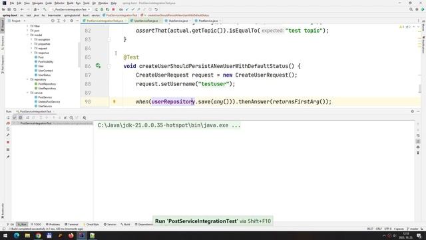Image resolution: width=426 pixels, height=240 pixels.
Task: Open the CheckStyle tool window button
Action: 91,224
